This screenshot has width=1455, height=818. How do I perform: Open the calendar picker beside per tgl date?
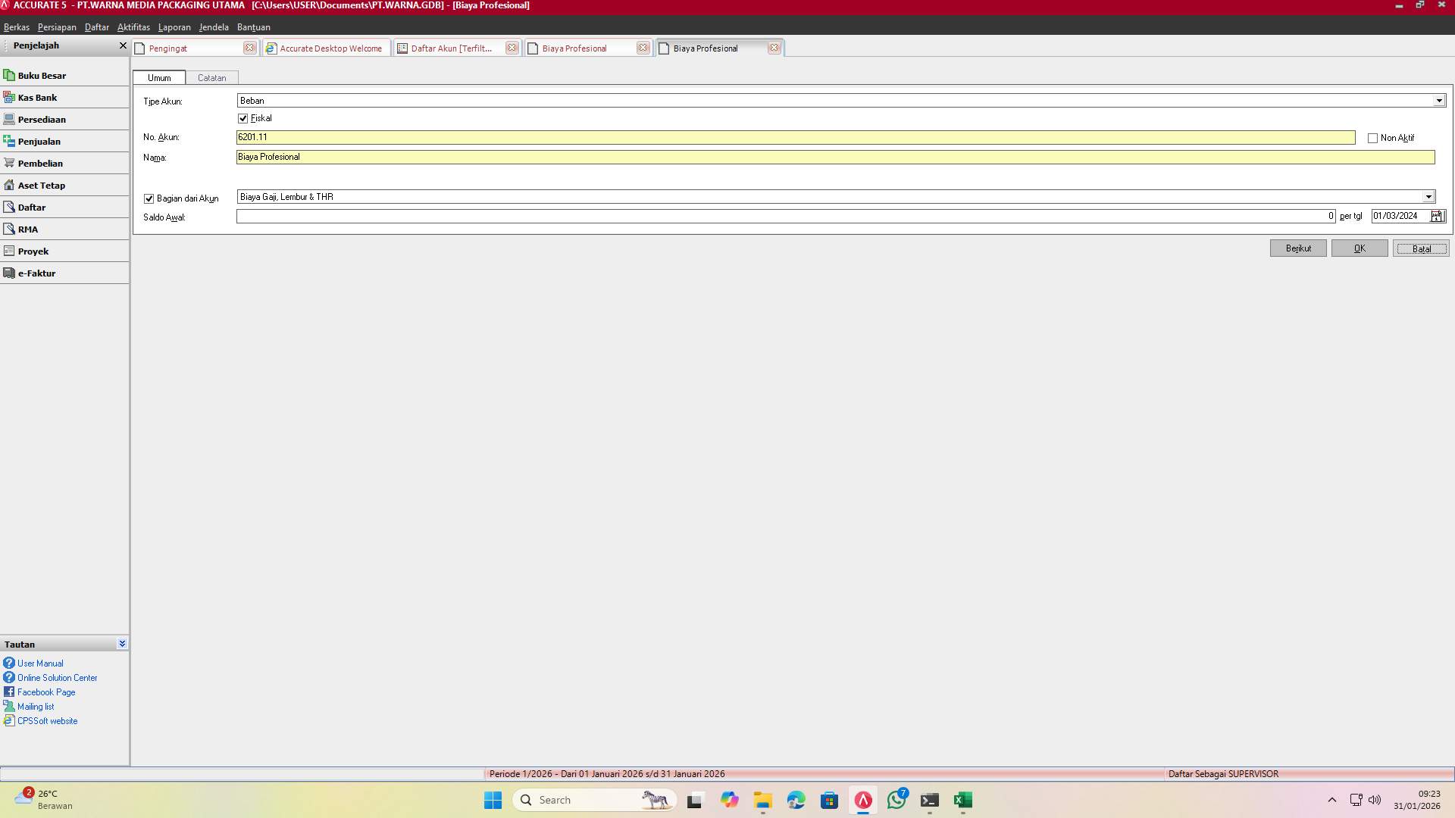pos(1438,216)
